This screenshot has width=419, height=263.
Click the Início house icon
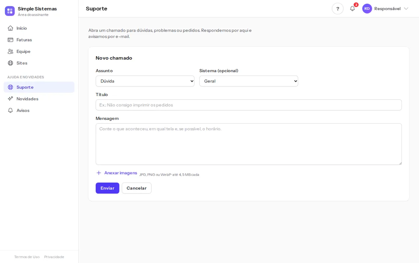tap(10, 28)
